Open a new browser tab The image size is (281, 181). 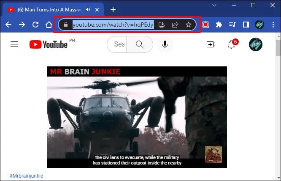[x=113, y=10]
